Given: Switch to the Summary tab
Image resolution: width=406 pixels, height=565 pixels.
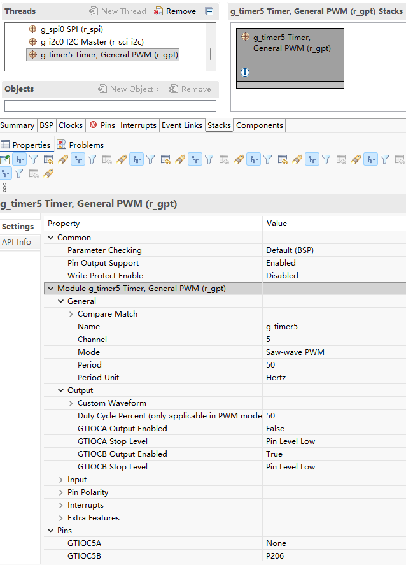Looking at the screenshot, I should (x=17, y=125).
